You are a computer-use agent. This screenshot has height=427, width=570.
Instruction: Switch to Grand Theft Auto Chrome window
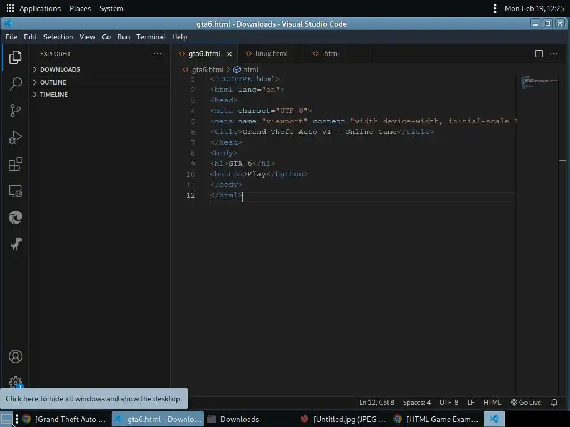pyautogui.click(x=64, y=419)
